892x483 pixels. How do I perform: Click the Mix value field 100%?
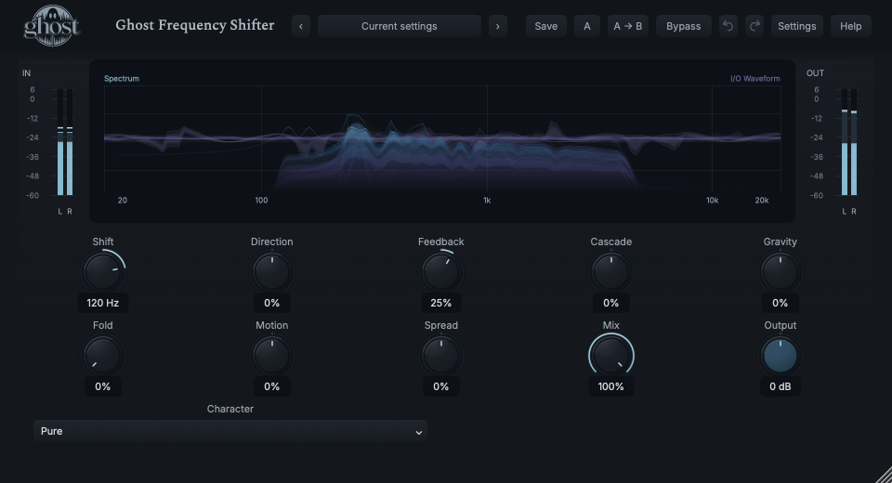[611, 386]
